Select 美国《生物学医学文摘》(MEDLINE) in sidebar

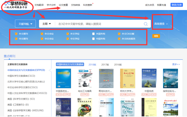pos(26,110)
